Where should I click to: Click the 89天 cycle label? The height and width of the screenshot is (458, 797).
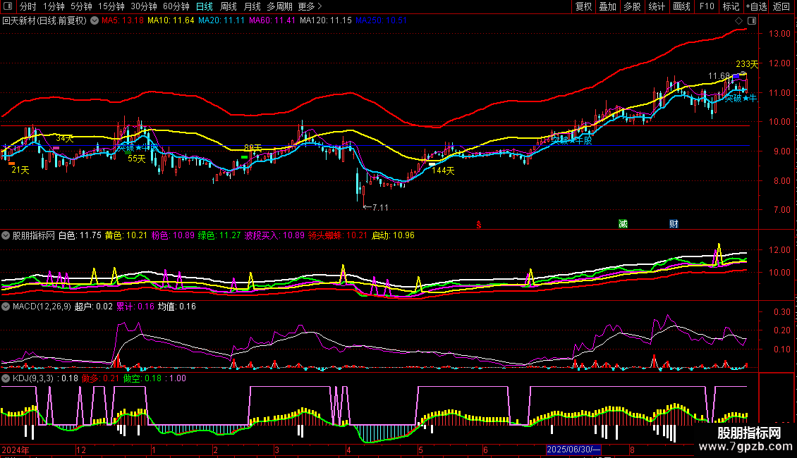tap(253, 148)
